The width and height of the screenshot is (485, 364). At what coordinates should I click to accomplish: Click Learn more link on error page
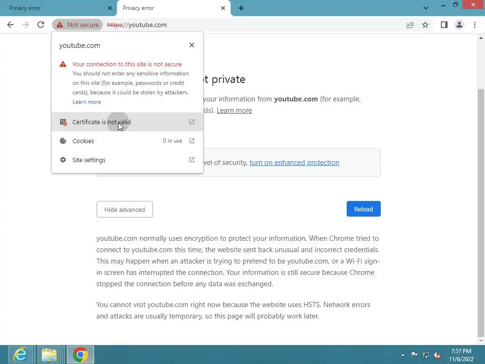(x=234, y=110)
